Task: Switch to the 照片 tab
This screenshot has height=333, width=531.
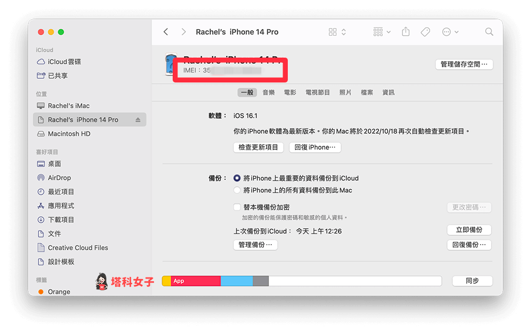Action: (x=345, y=92)
